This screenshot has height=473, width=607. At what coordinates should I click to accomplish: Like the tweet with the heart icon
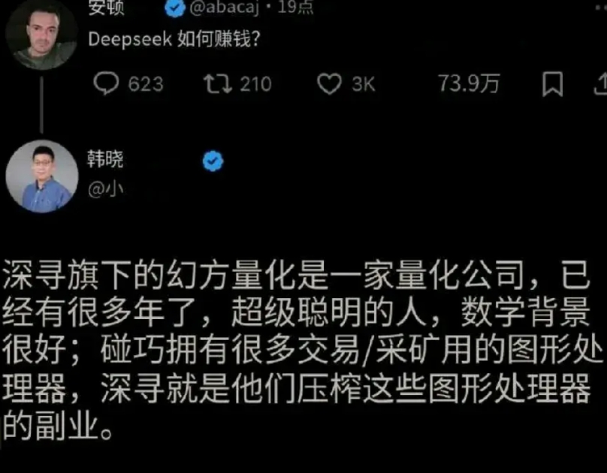click(329, 83)
